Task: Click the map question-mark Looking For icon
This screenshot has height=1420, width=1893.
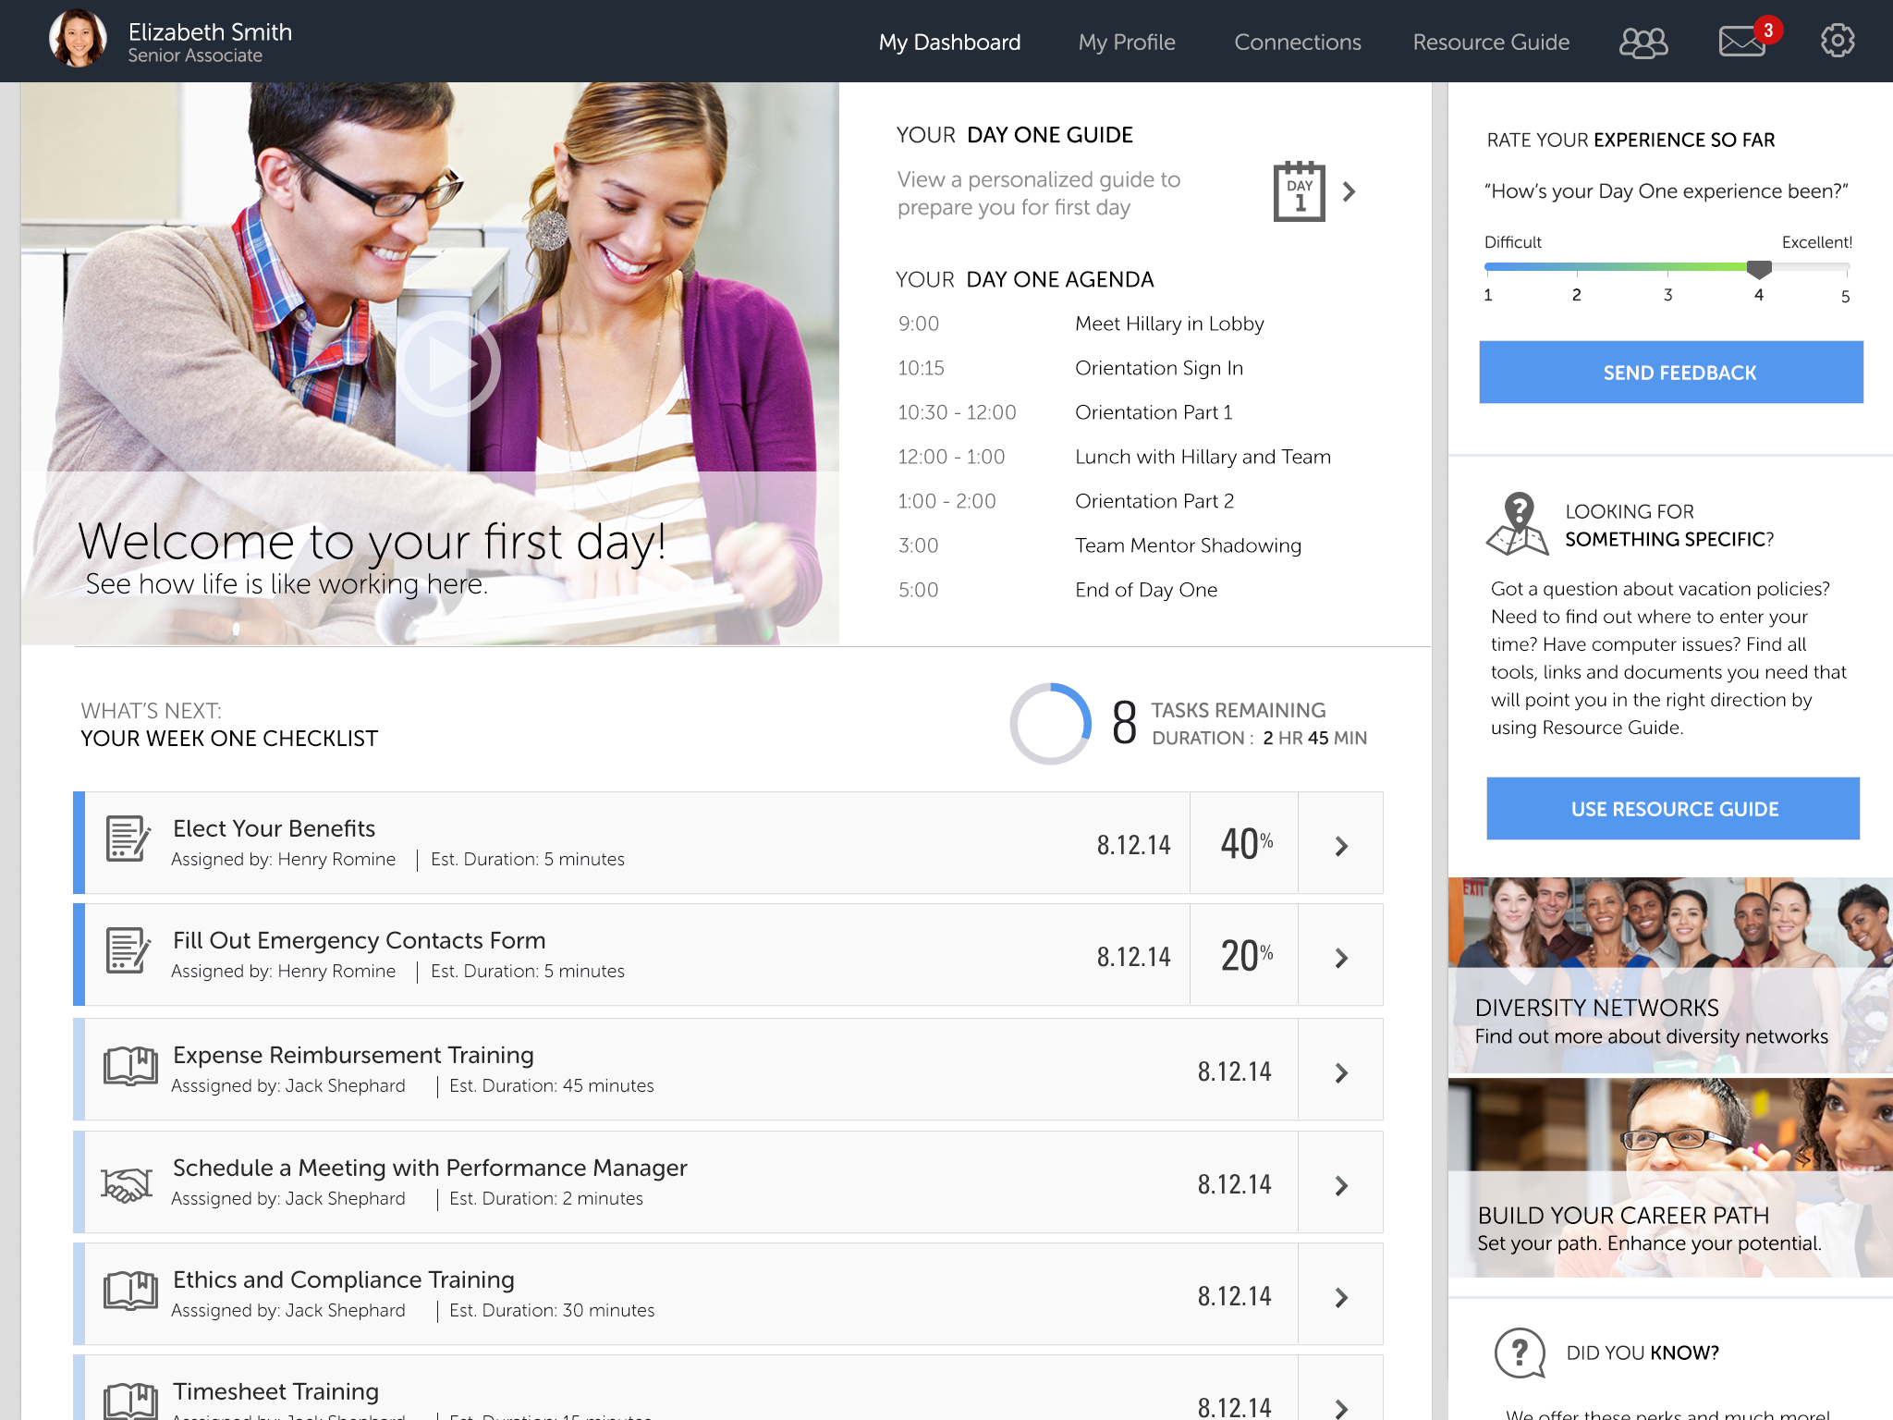Action: pos(1517,525)
